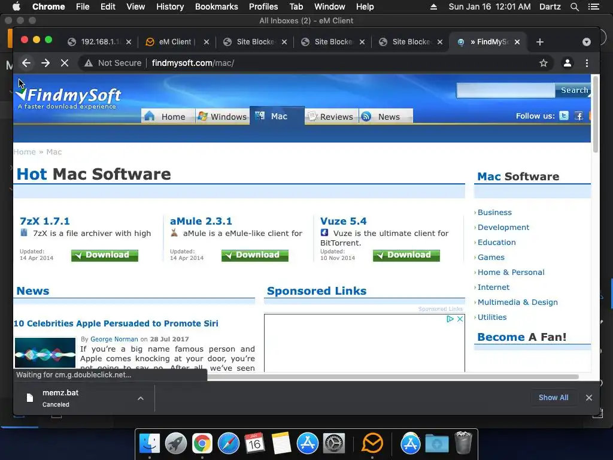
Task: Click the AdChoices icon in sponsored ad
Action: click(450, 319)
